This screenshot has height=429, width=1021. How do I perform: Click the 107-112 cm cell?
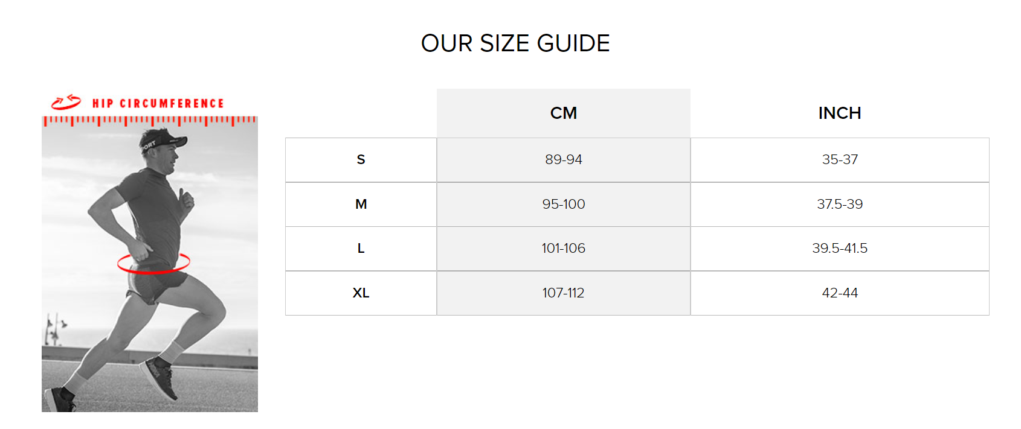tap(564, 293)
